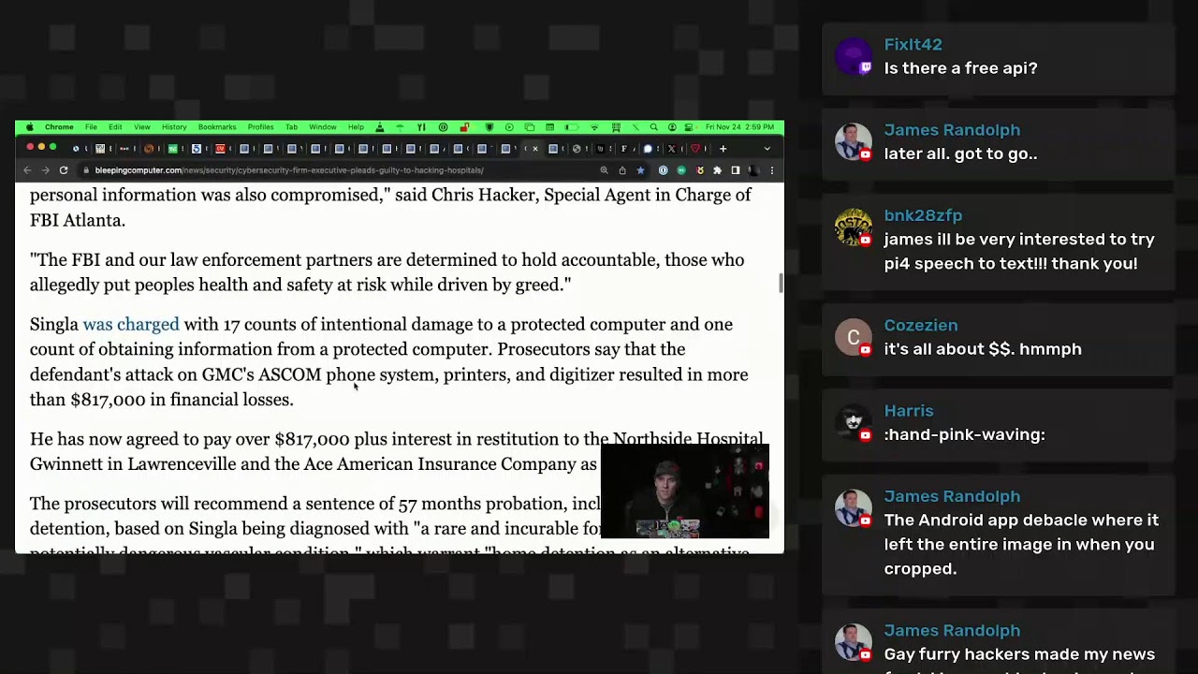The height and width of the screenshot is (674, 1198).
Task: Click the VLC cone menu bar icon
Action: [379, 127]
